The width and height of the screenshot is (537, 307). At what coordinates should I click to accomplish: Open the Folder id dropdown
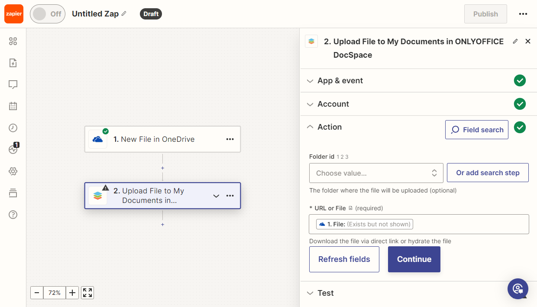(376, 173)
